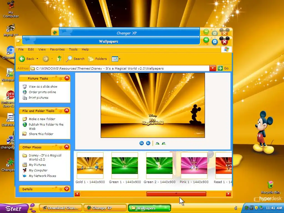Click the large wallpaper preview image
Viewport: 284px width, 213px height.
153,105
